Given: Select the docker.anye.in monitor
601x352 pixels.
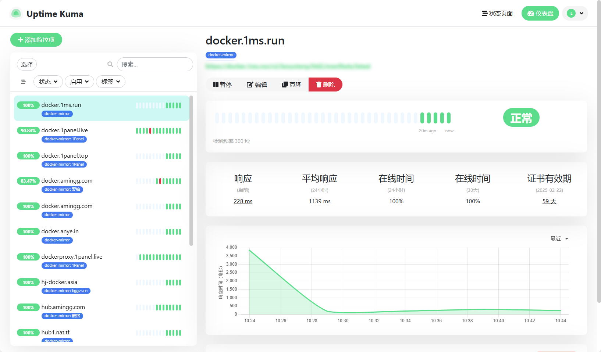Looking at the screenshot, I should [102, 235].
